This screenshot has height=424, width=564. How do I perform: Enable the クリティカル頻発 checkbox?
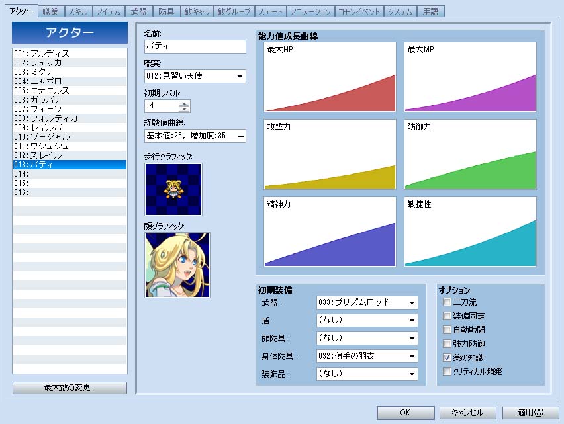click(x=447, y=372)
